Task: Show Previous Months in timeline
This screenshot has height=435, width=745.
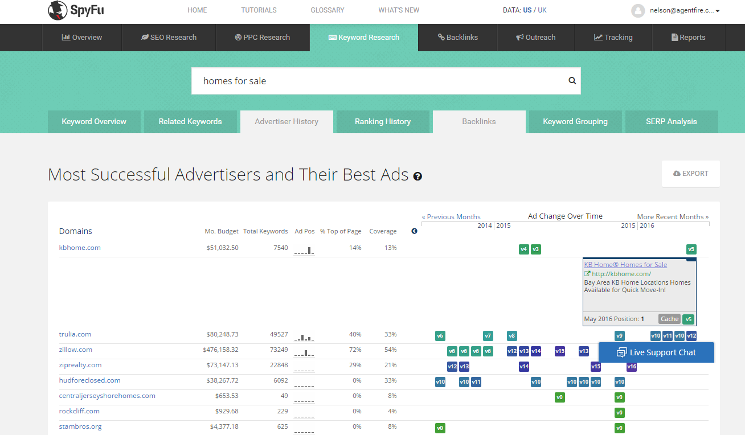Action: coord(451,217)
